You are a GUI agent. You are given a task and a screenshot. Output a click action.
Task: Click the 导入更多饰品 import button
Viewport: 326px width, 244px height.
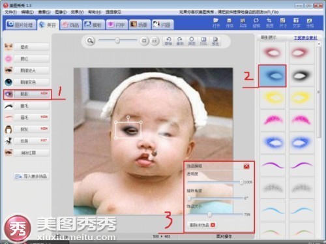[31, 176]
